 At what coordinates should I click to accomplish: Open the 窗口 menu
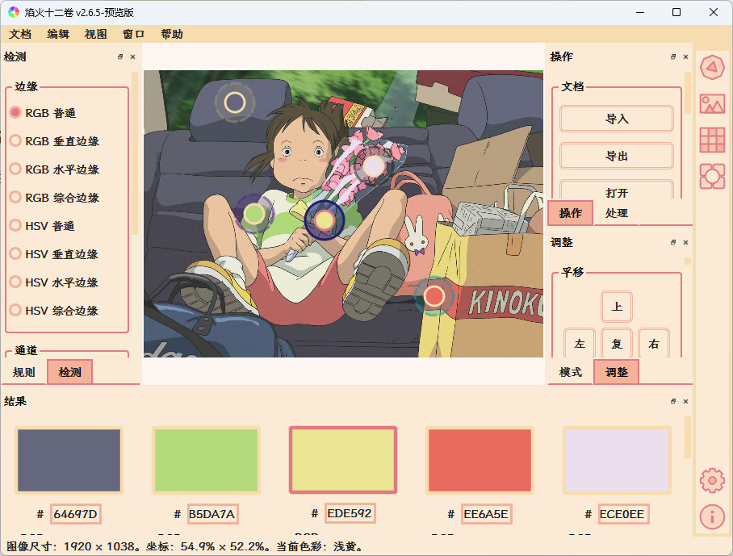134,34
